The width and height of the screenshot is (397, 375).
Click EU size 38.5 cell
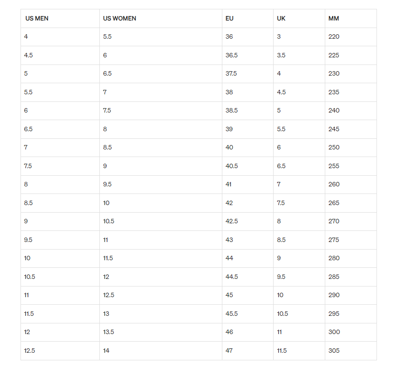coord(232,110)
